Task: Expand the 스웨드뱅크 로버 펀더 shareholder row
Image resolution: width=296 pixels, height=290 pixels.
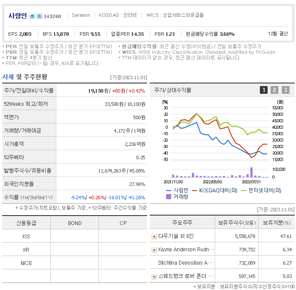Action: point(154,277)
